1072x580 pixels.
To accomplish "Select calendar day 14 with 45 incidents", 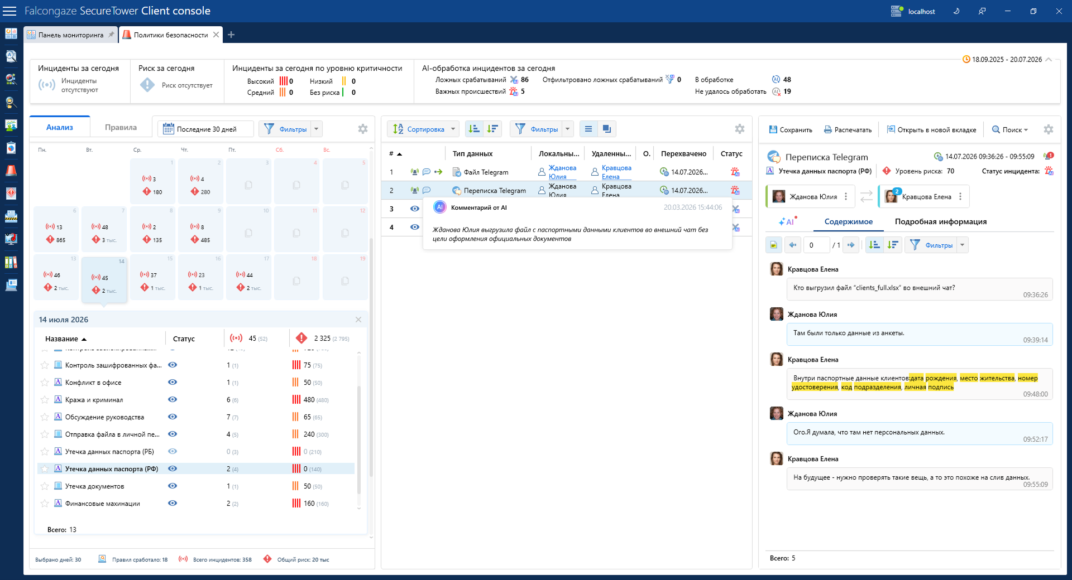I will [x=104, y=280].
